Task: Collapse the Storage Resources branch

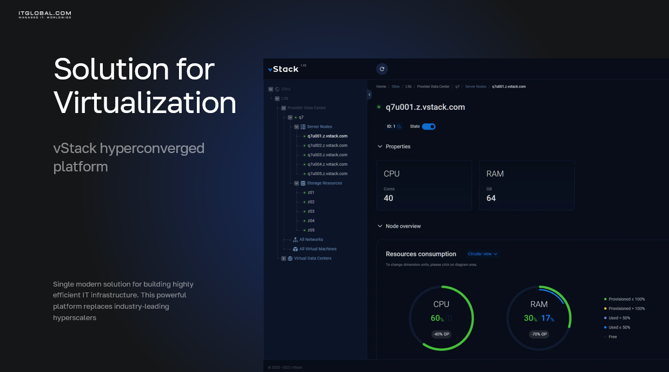Action: tap(296, 183)
